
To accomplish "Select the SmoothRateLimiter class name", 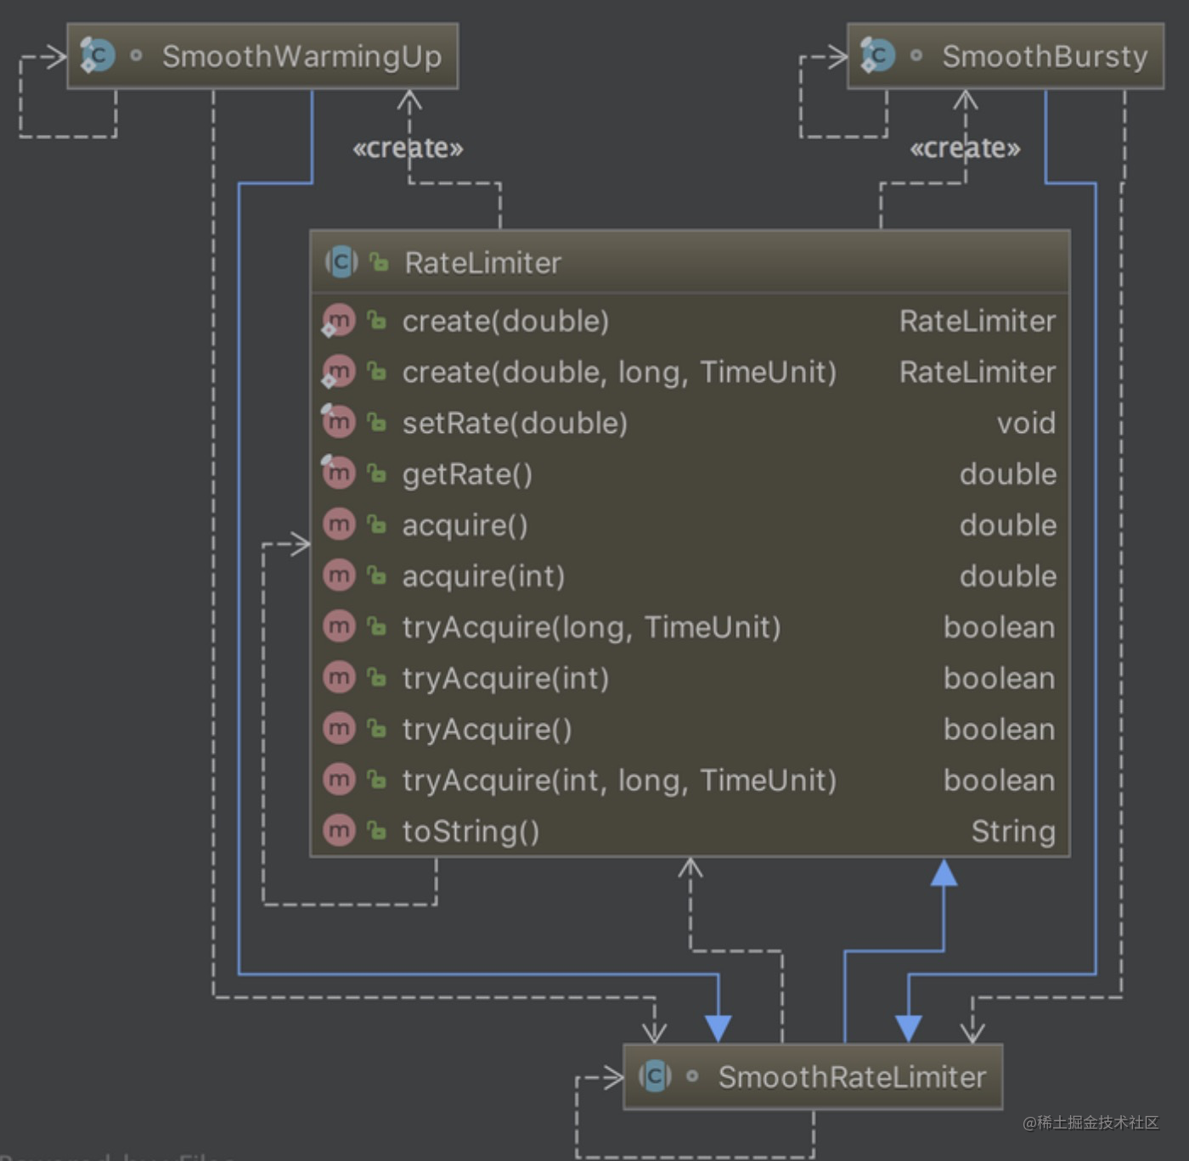I will tap(851, 1076).
